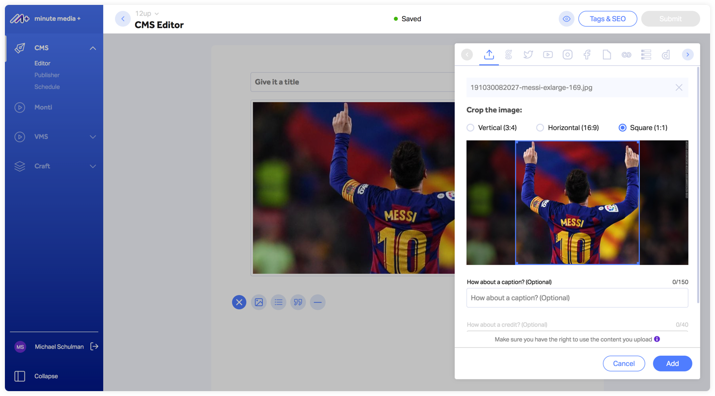Go back using header arrow button
Viewport: 715px width, 396px height.
[x=123, y=19]
